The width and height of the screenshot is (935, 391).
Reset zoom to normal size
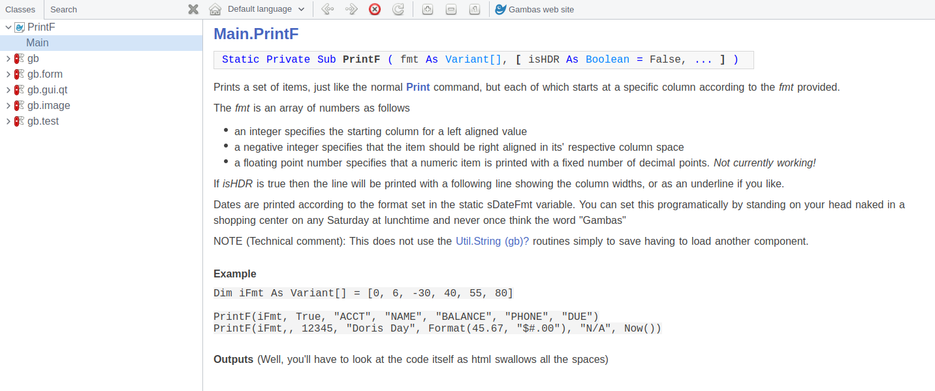(475, 9)
